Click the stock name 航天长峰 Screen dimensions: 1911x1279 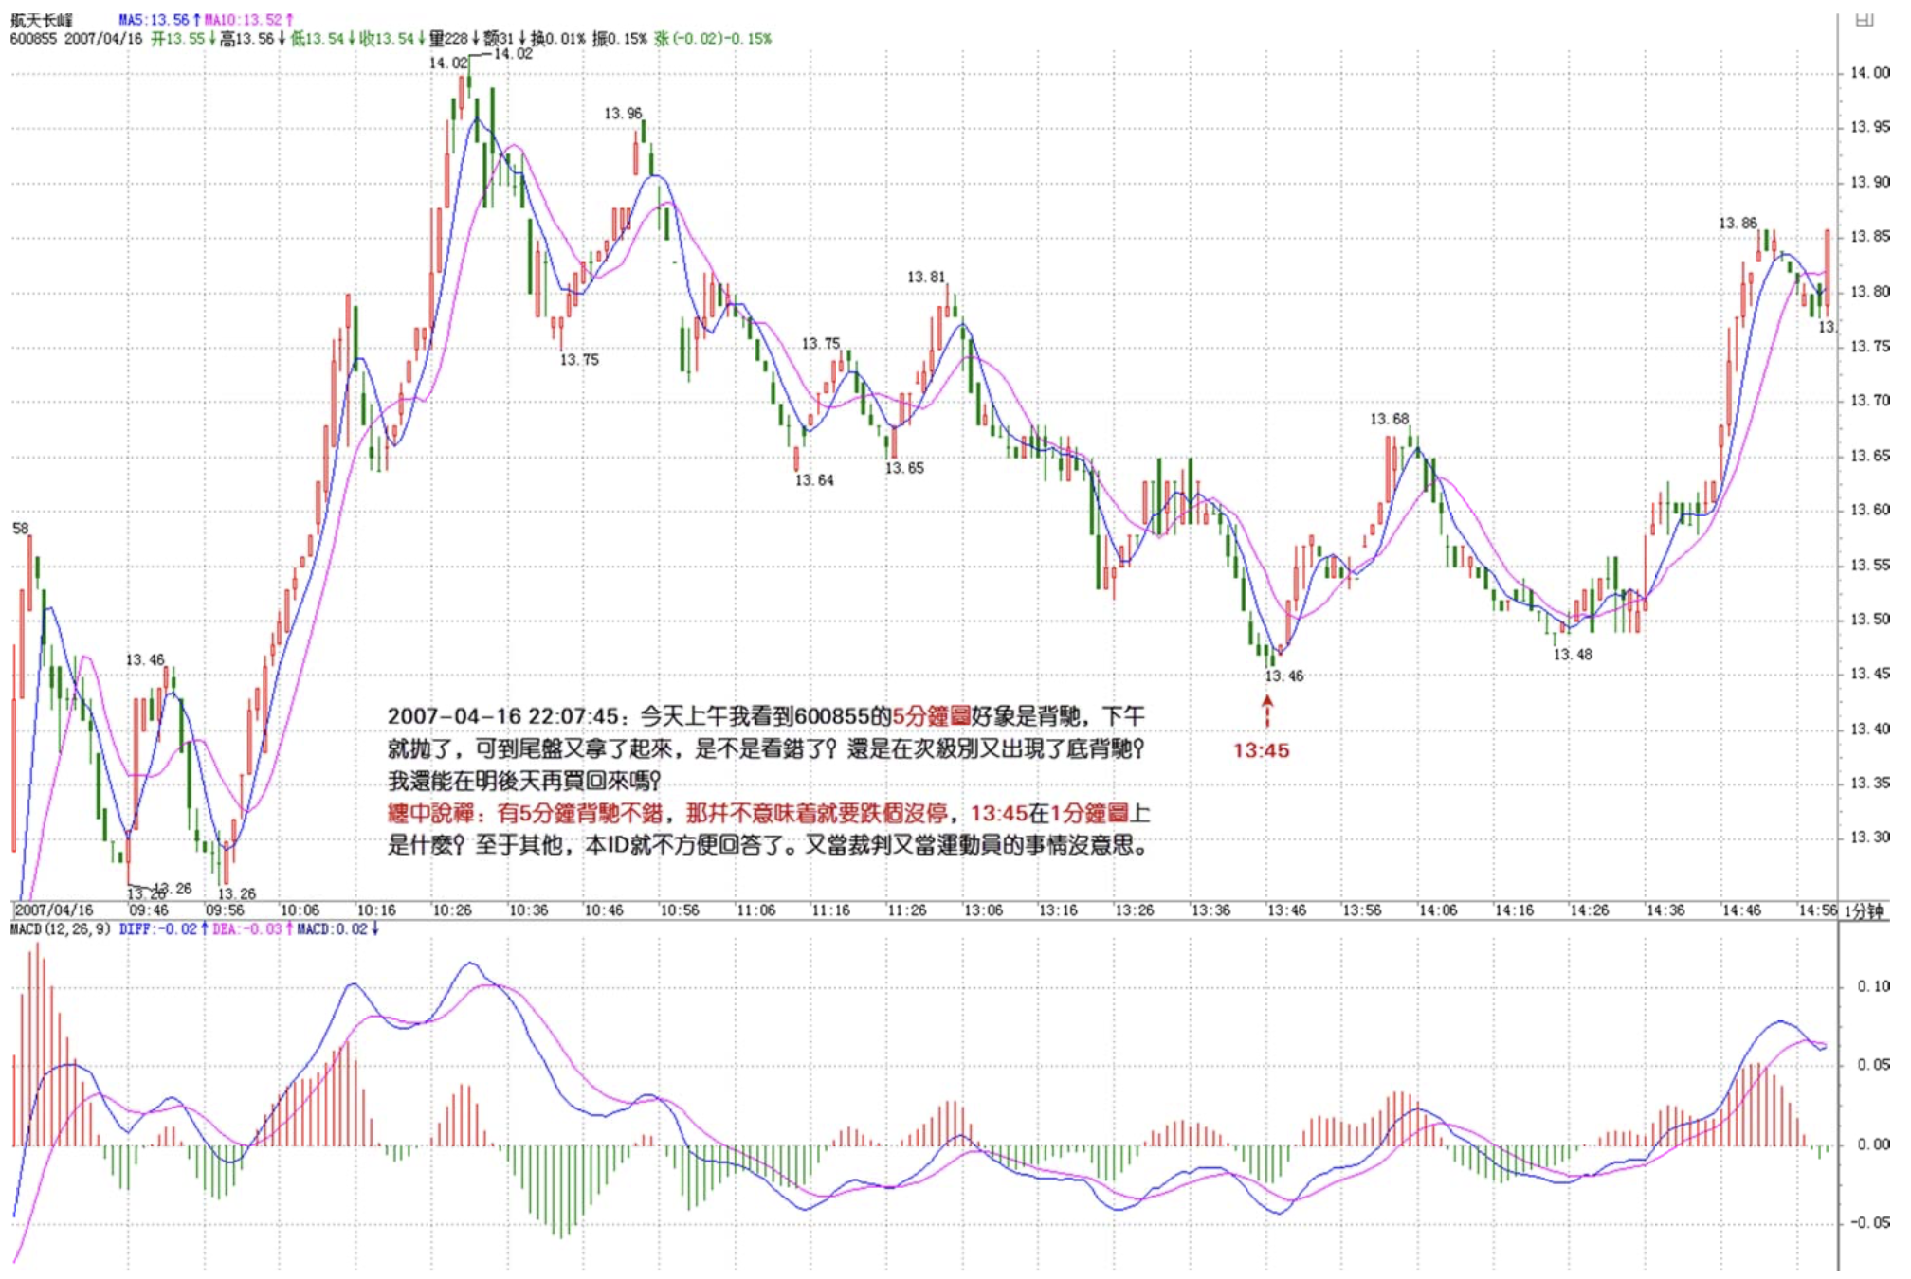click(x=42, y=20)
